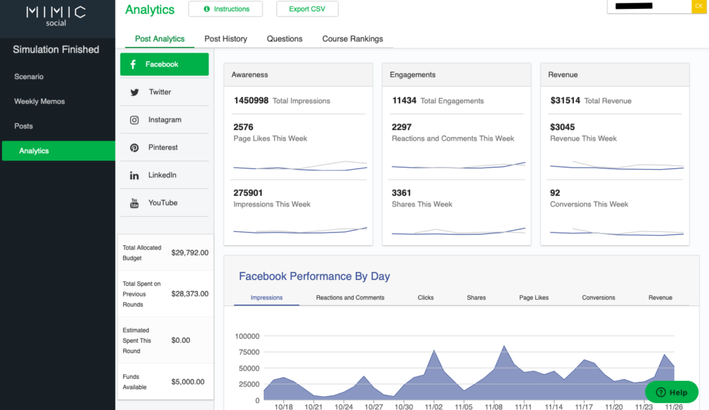Click the LinkedIn logo icon

point(134,176)
